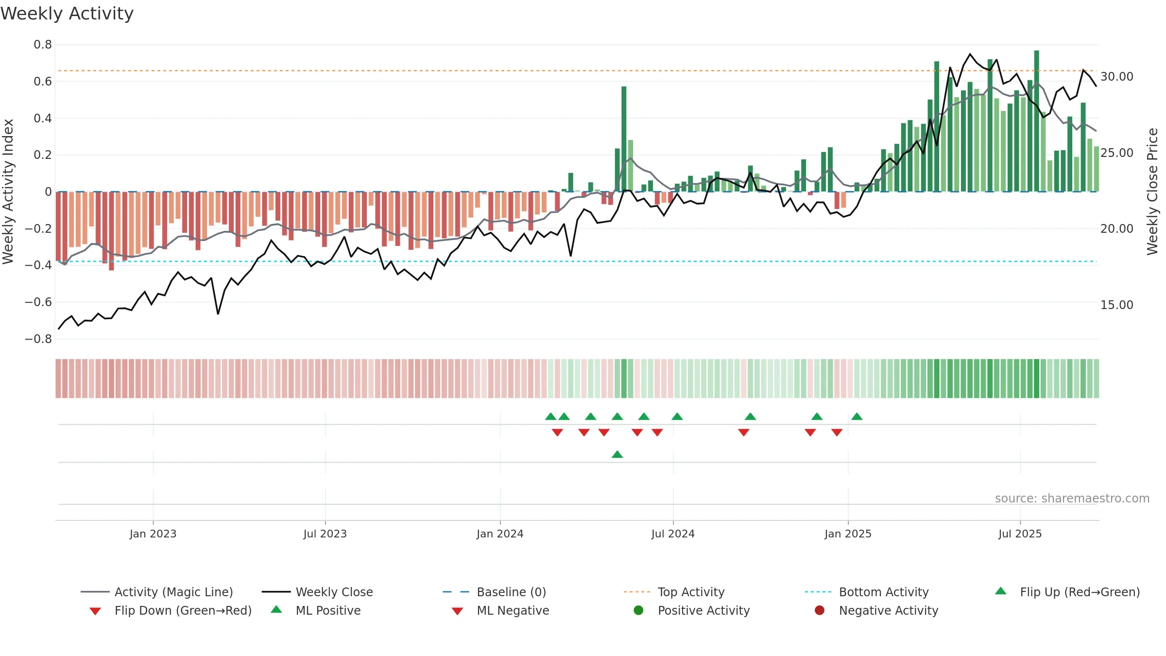Click the dark red Negative Activity legend dot
The width and height of the screenshot is (1166, 656).
coord(820,610)
